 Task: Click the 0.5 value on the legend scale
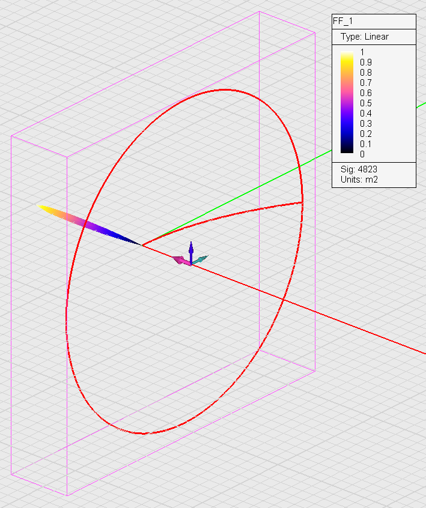[365, 103]
